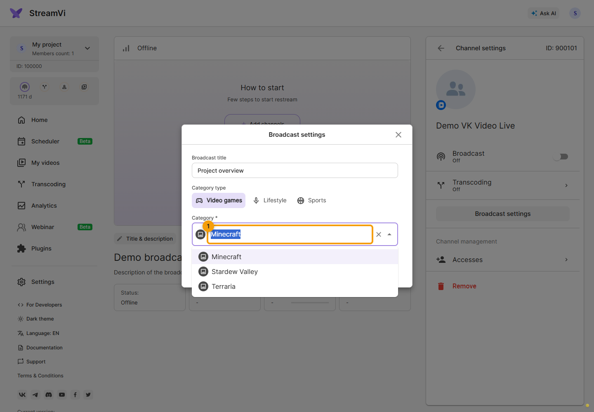Screen dimensions: 594x412
Task: Click the members icon in project quick bar
Action: pyautogui.click(x=64, y=87)
